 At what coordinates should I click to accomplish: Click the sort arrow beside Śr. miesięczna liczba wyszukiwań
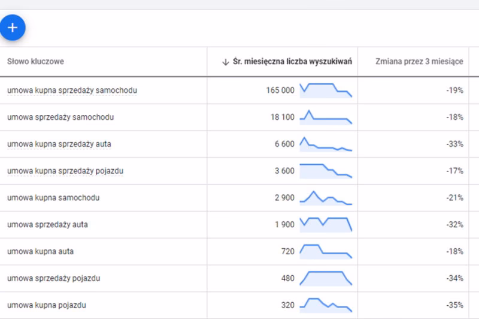(225, 62)
